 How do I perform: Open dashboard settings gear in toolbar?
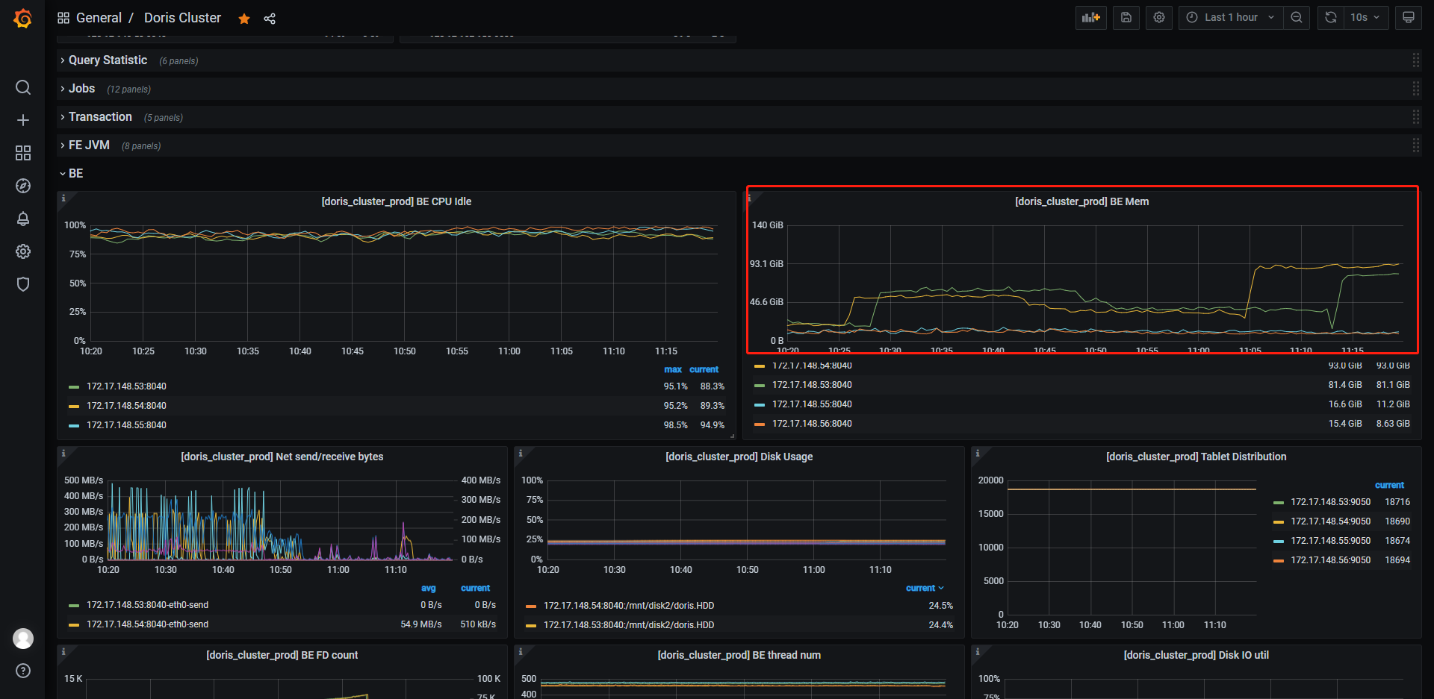coord(1159,17)
